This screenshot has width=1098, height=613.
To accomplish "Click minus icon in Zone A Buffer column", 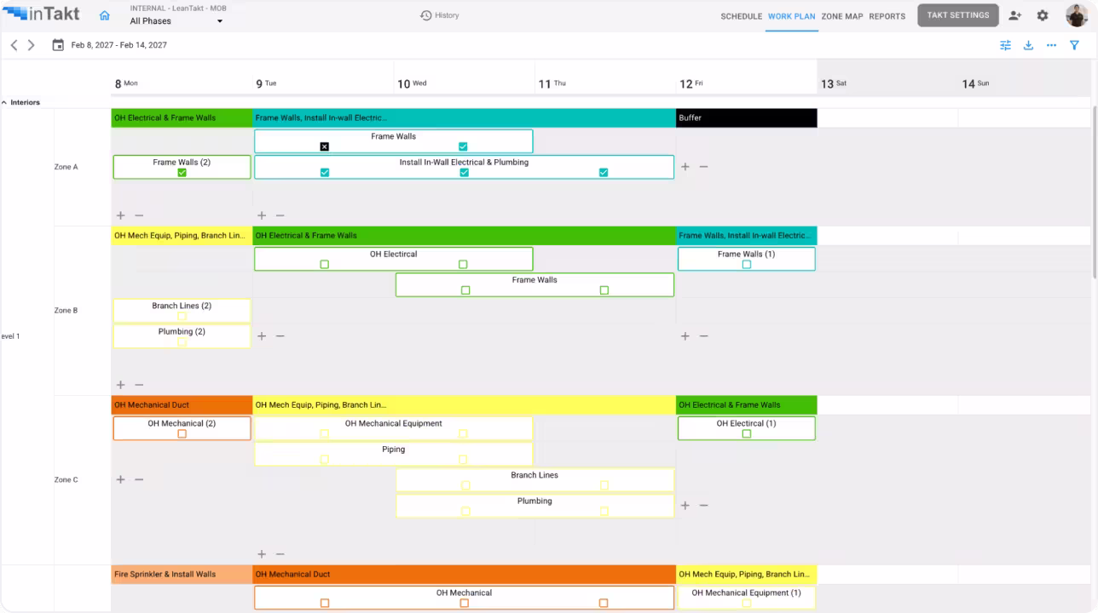I will click(703, 167).
